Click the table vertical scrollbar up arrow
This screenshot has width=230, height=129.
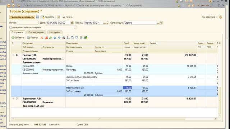click(220, 43)
